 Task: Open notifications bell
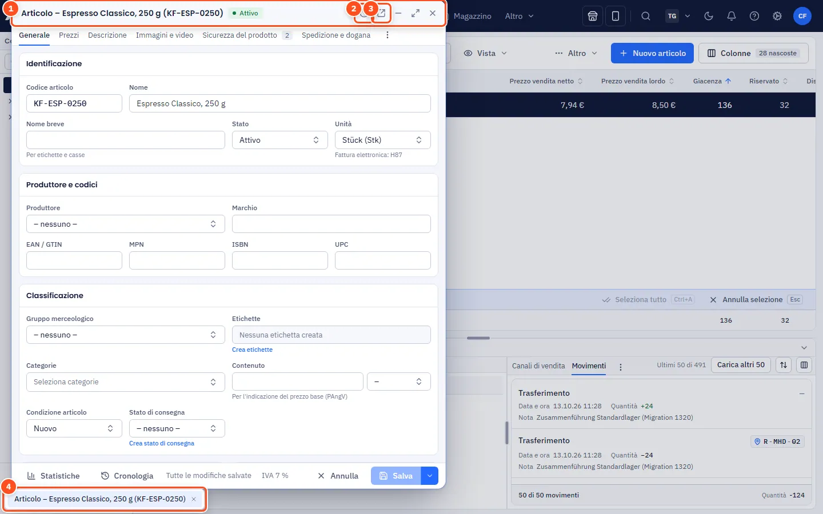pyautogui.click(x=732, y=16)
